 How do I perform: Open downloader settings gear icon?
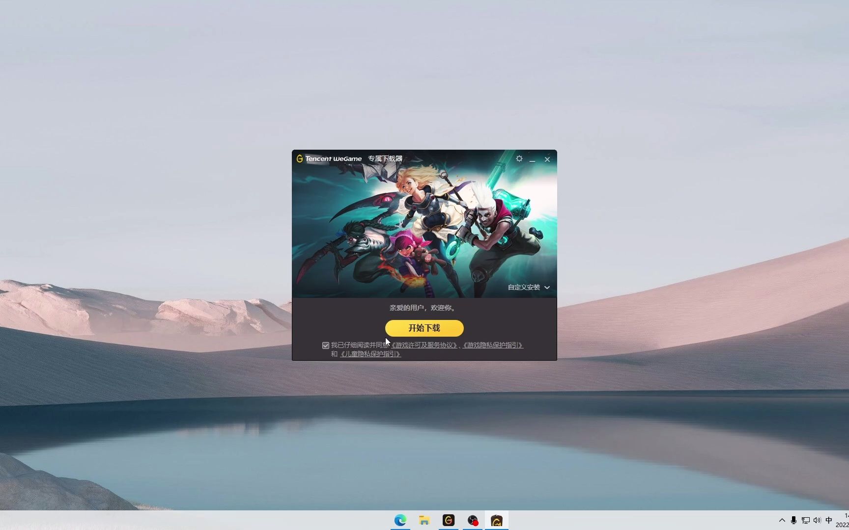pyautogui.click(x=519, y=159)
